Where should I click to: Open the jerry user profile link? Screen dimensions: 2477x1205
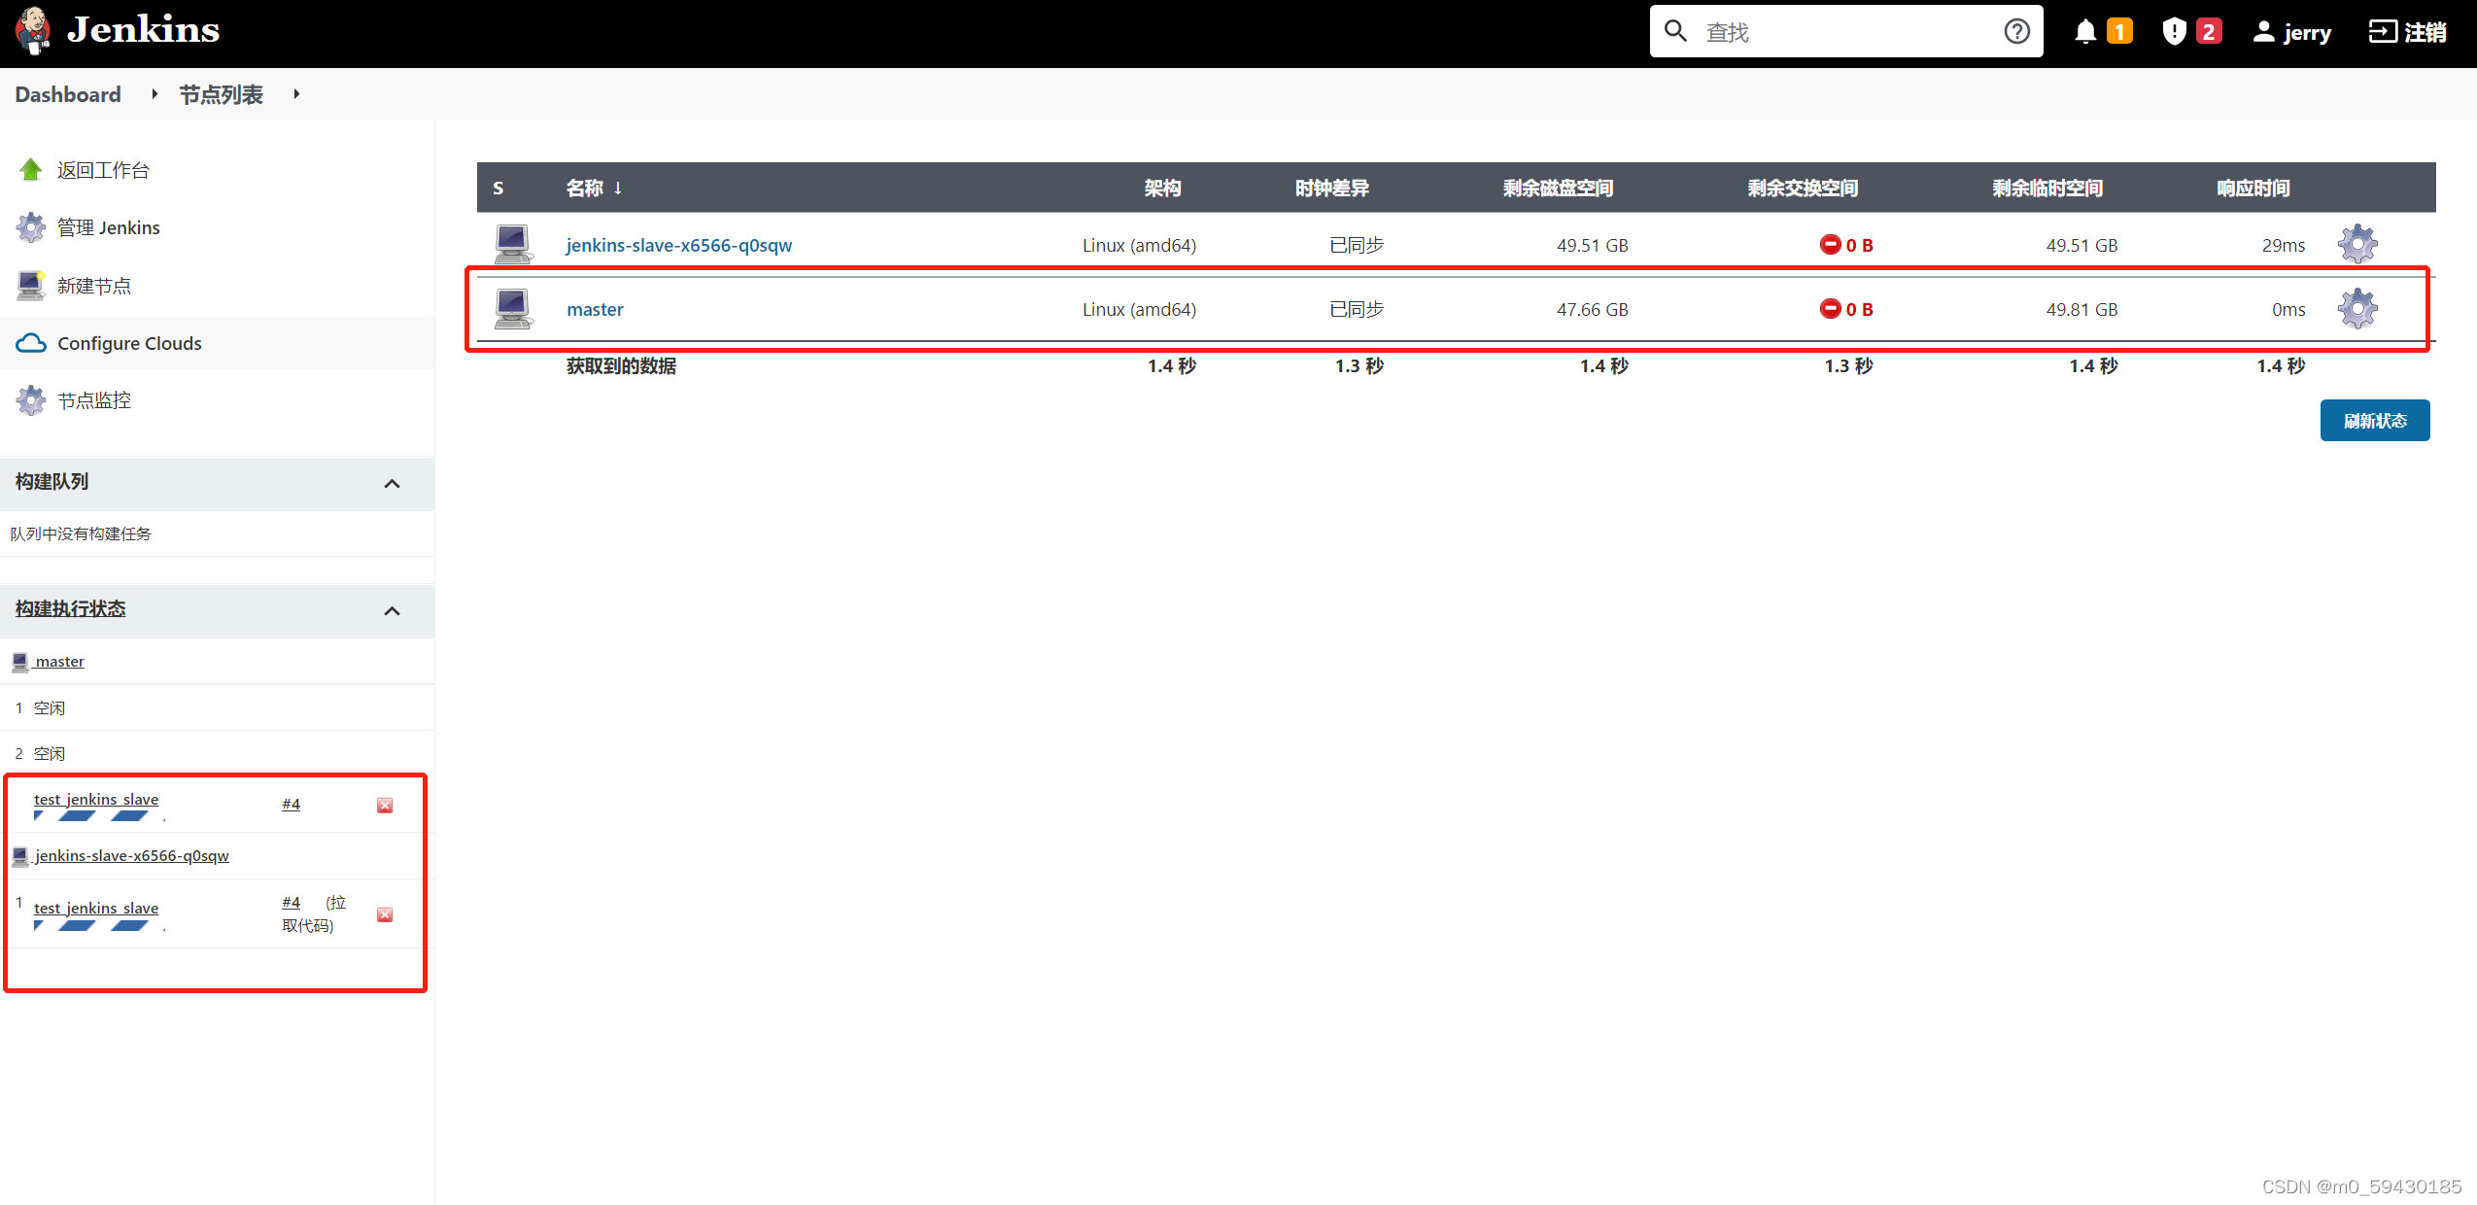tap(2291, 32)
